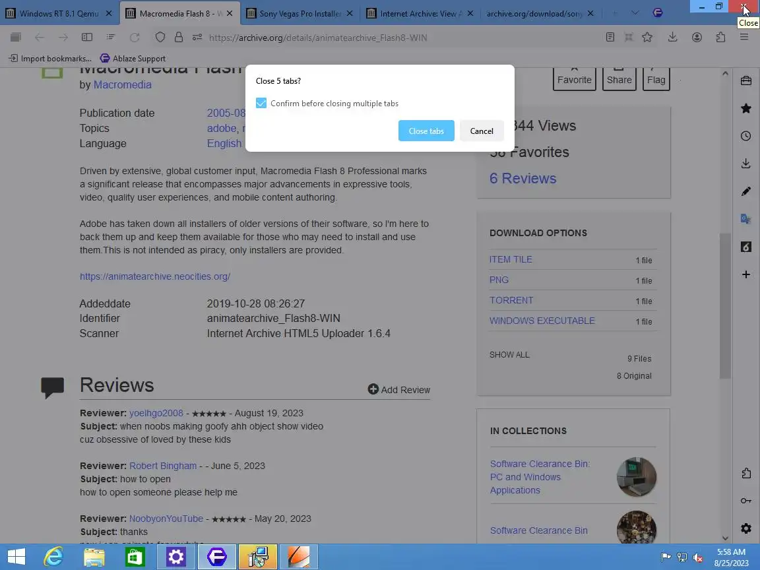760x570 pixels.
Task: Close the Windows RT 8.1 Qemu tab
Action: pos(109,14)
